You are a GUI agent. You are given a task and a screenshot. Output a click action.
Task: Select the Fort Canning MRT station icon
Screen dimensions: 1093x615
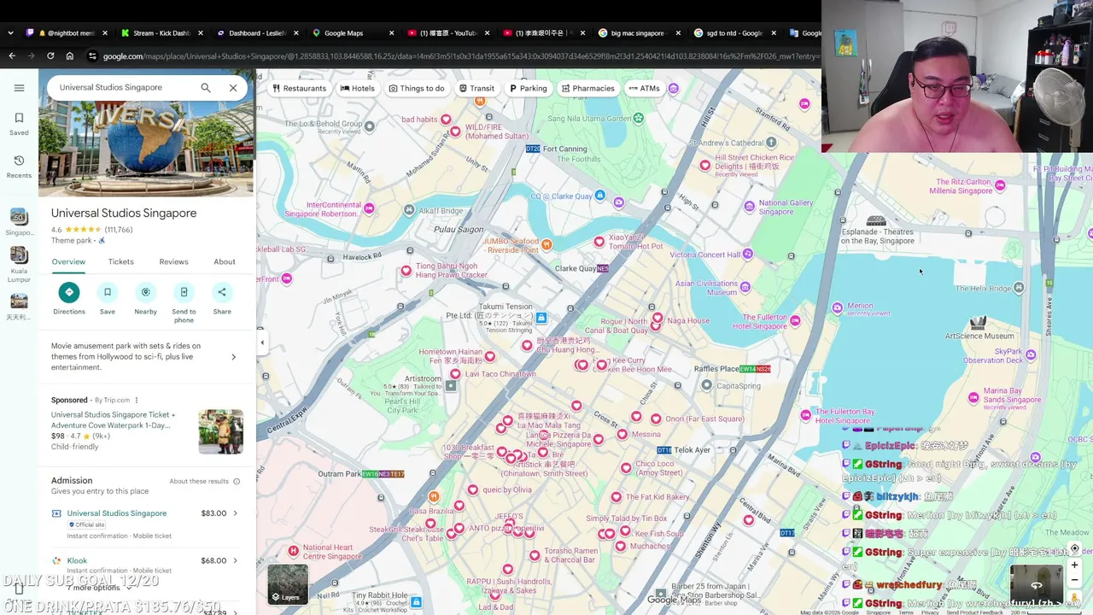coord(533,149)
